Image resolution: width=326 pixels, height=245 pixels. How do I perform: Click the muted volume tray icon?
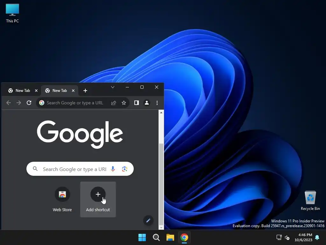287,237
